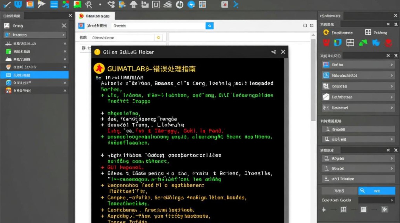Open the third right-panel row with document icon

point(358,86)
